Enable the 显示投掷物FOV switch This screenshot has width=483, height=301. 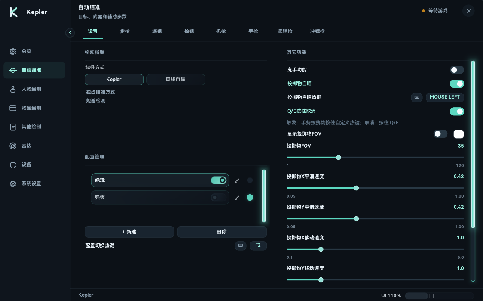click(440, 134)
